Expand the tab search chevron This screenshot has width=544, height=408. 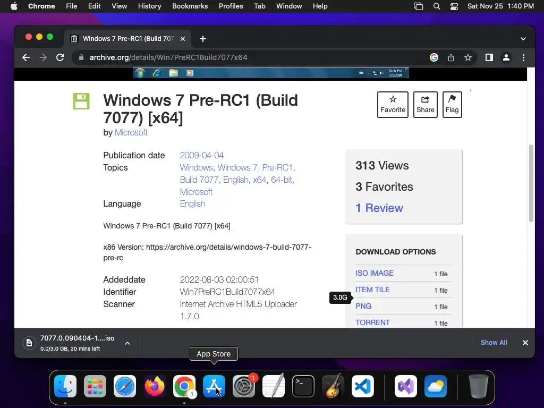523,39
